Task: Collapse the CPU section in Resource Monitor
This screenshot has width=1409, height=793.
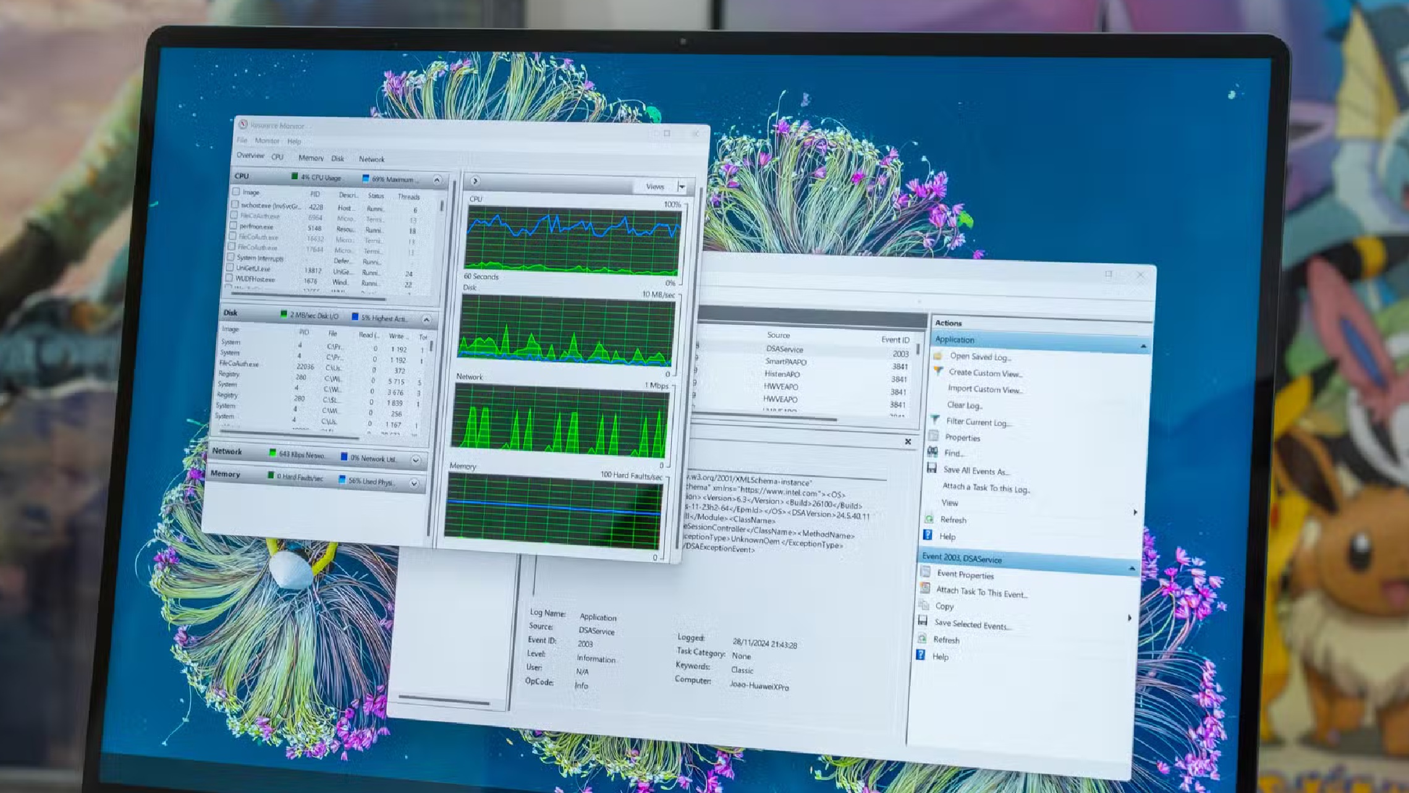Action: (x=437, y=180)
